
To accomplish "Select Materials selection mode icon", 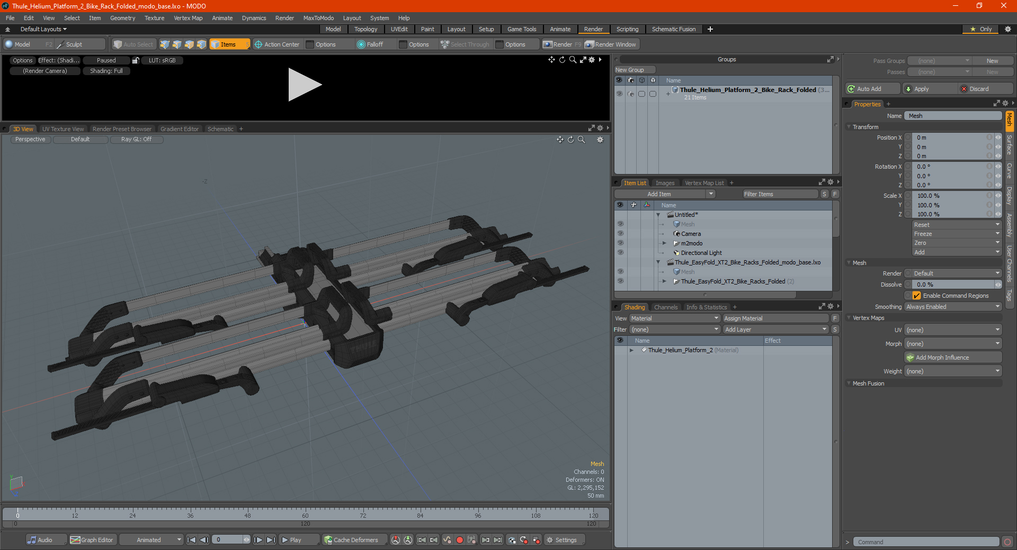I will point(201,44).
